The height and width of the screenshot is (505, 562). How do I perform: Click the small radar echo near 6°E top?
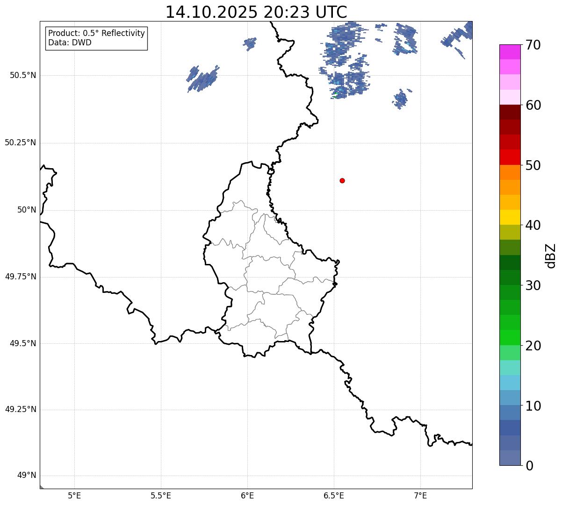pyautogui.click(x=250, y=43)
